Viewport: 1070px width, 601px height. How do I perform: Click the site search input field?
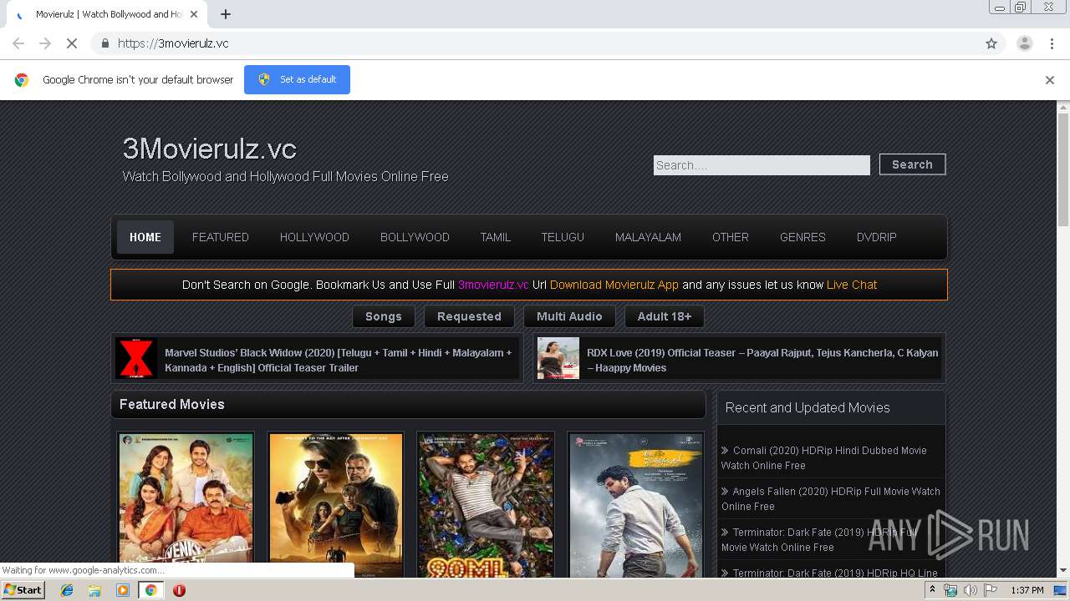[762, 165]
